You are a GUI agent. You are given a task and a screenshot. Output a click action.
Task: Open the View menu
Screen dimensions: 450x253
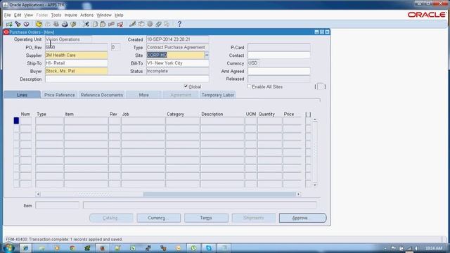pyautogui.click(x=28, y=15)
